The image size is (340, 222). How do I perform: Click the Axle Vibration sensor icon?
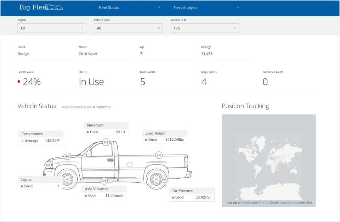[x=104, y=181]
